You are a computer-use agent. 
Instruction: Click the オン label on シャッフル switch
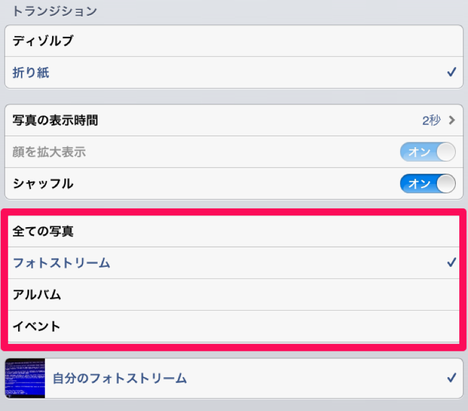click(x=419, y=184)
